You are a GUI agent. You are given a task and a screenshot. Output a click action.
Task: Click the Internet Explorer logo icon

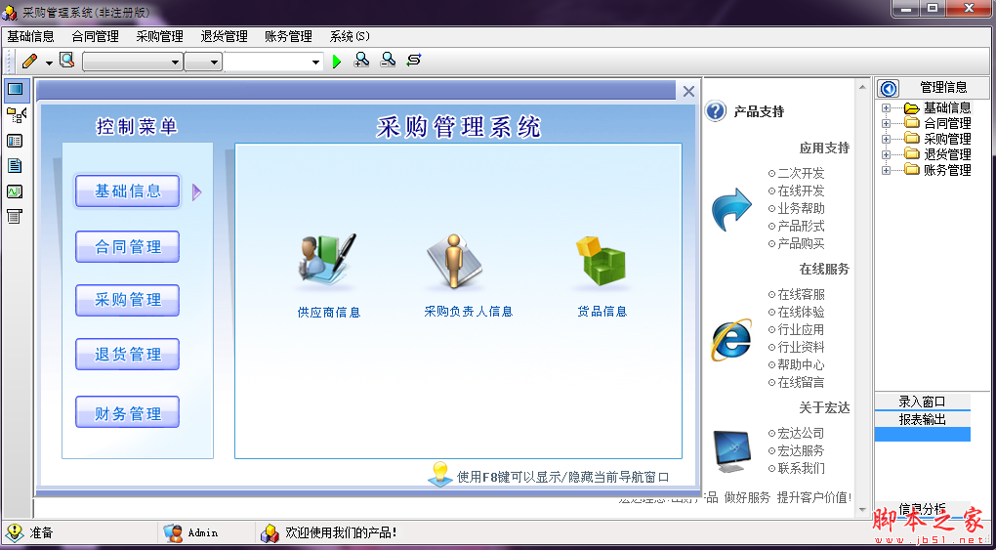[x=731, y=340]
